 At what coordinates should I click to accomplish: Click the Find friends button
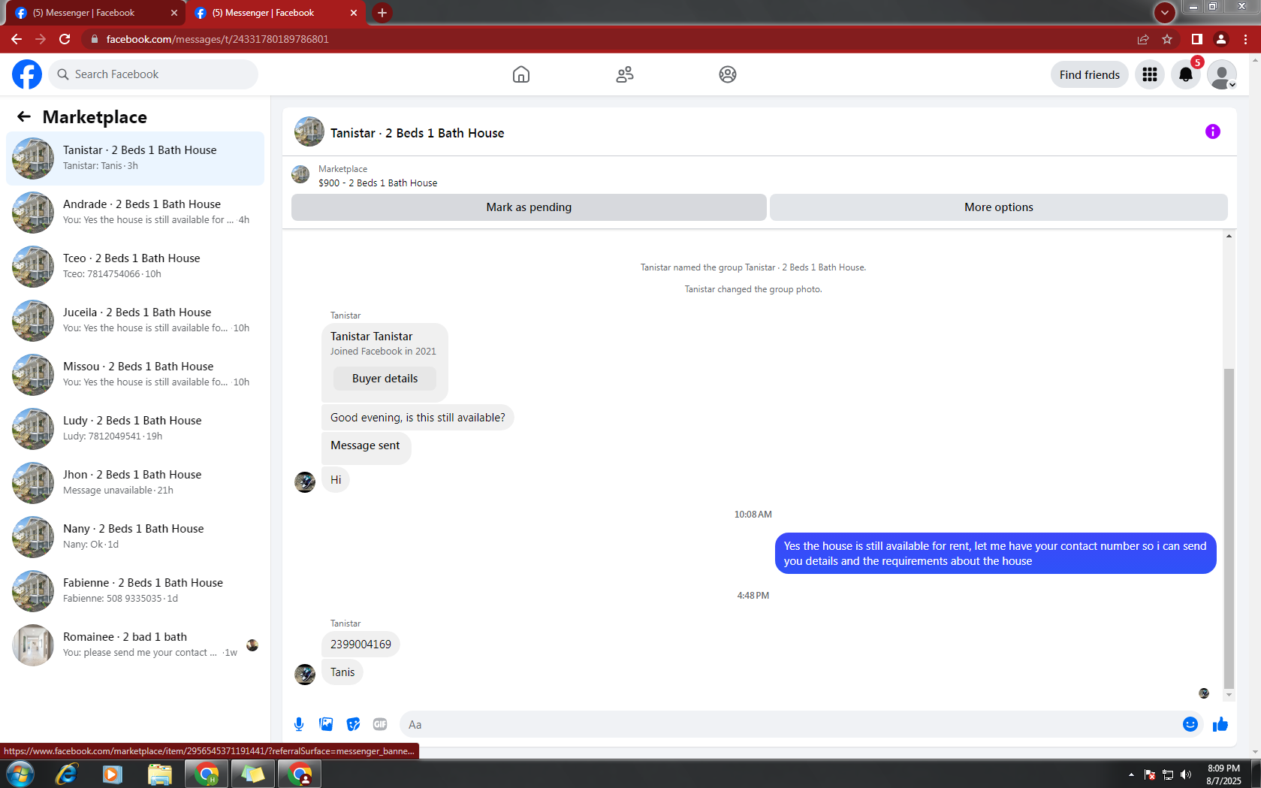(x=1090, y=74)
